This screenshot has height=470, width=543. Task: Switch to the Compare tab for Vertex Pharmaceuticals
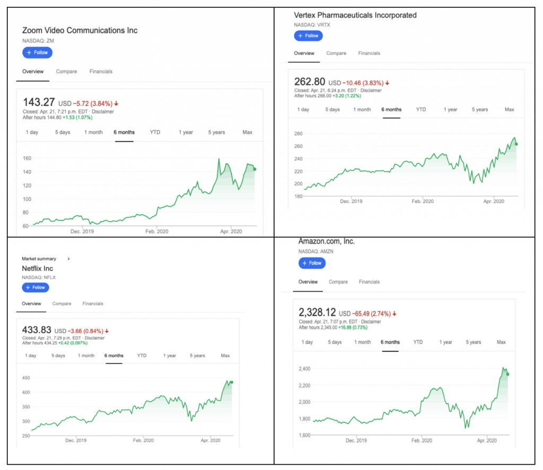click(336, 53)
